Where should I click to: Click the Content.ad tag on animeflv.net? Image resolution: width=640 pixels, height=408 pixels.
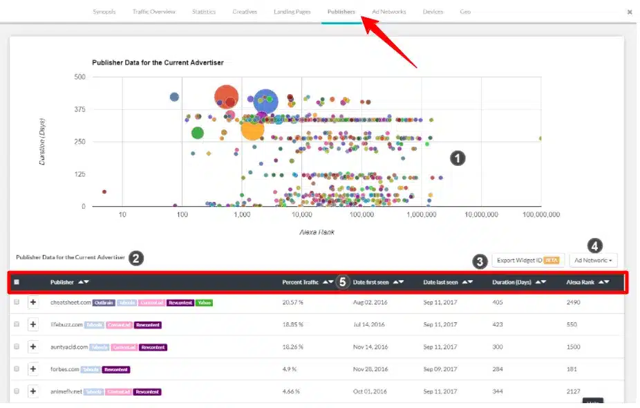119,391
